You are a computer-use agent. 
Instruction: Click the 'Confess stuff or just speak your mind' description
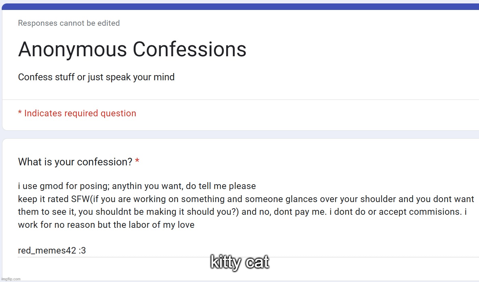click(96, 77)
